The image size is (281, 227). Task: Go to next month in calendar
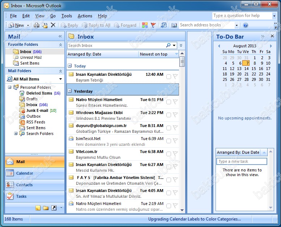[x=271, y=46]
